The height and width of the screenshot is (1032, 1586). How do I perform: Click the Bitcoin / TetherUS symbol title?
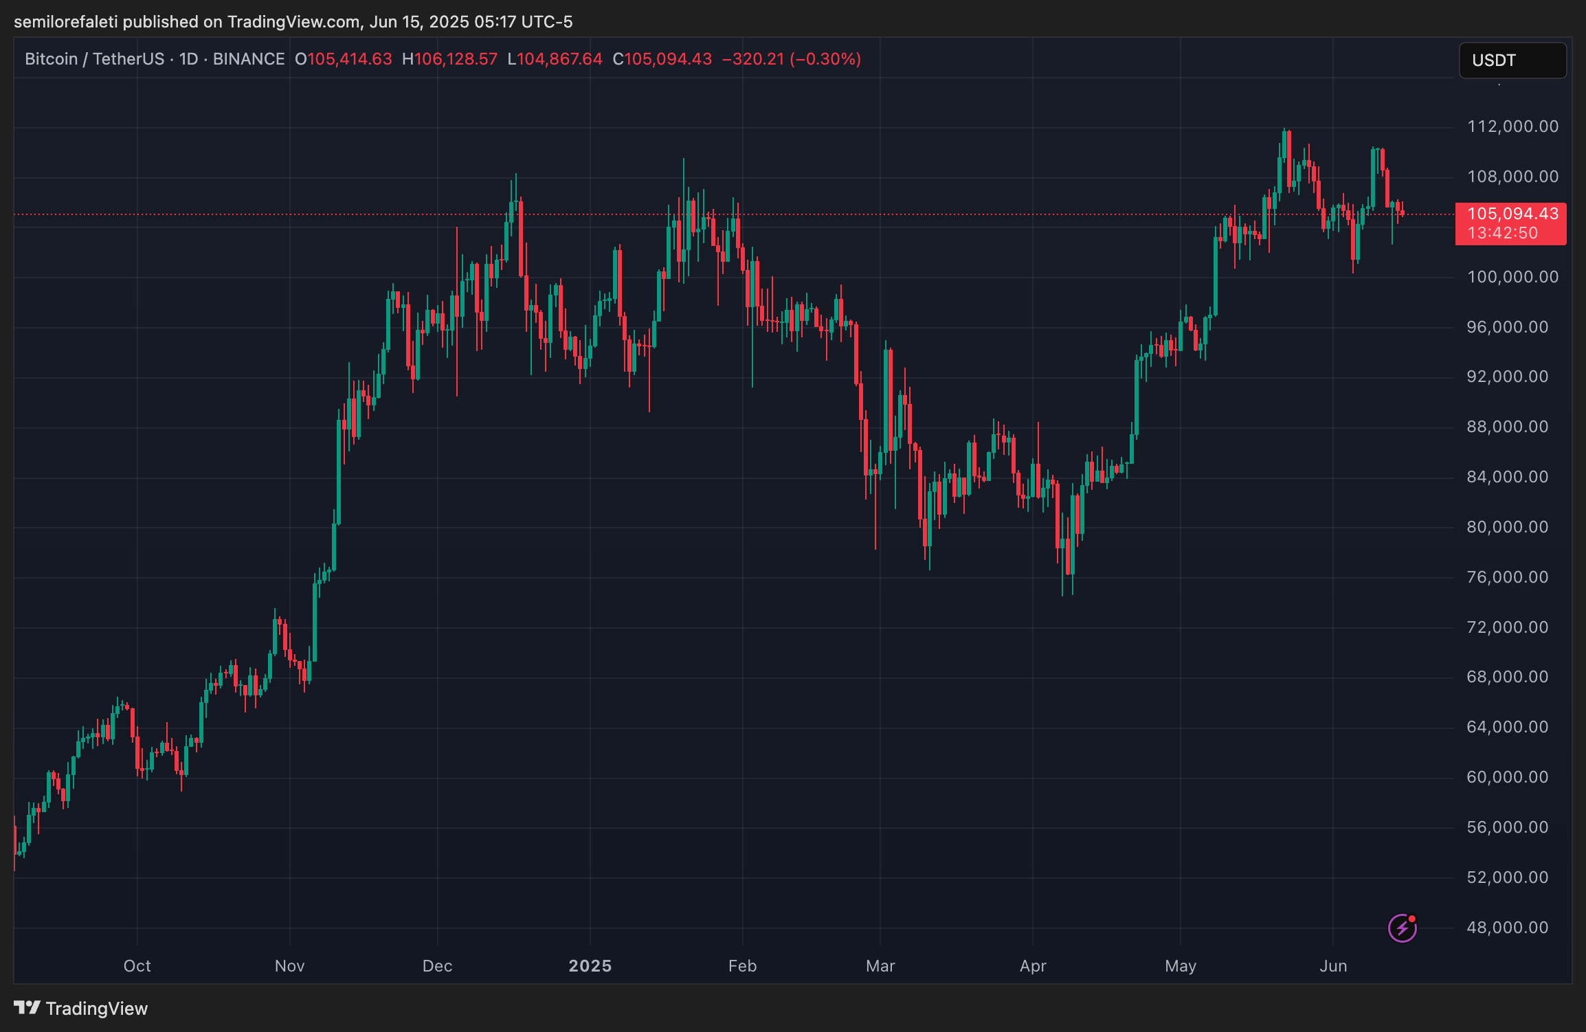coord(94,59)
